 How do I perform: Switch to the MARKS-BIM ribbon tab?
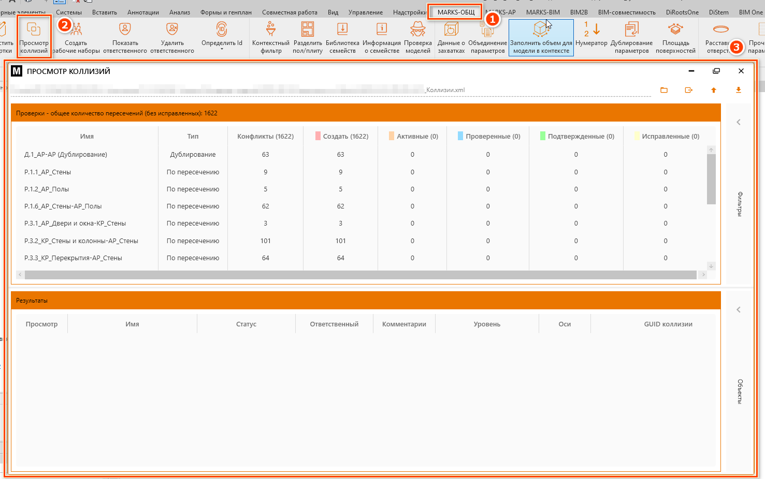[x=543, y=12]
